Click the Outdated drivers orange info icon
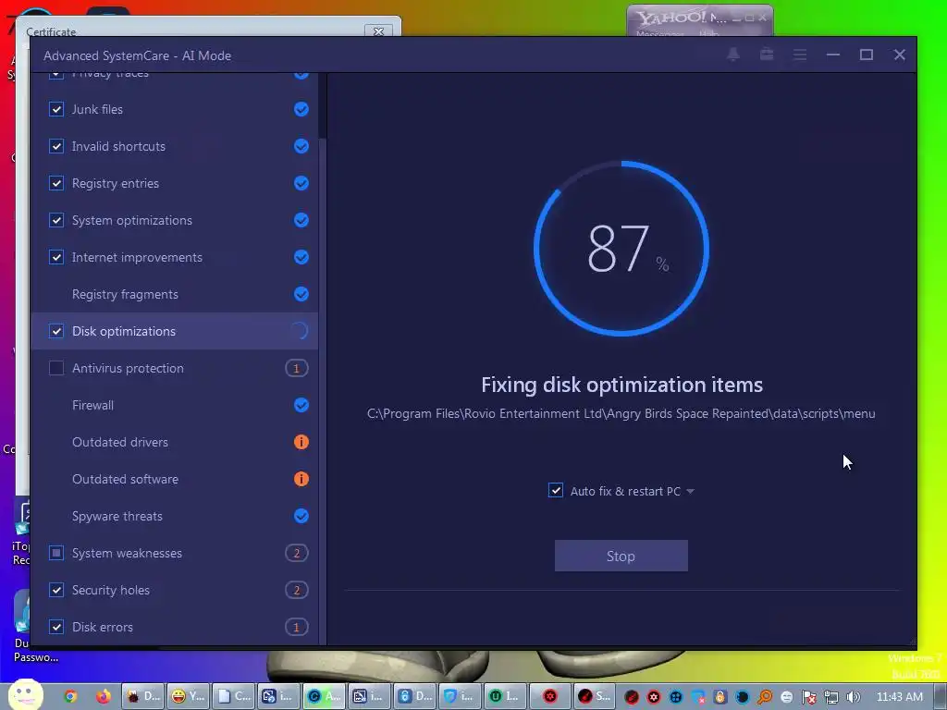The width and height of the screenshot is (947, 710). 301,442
